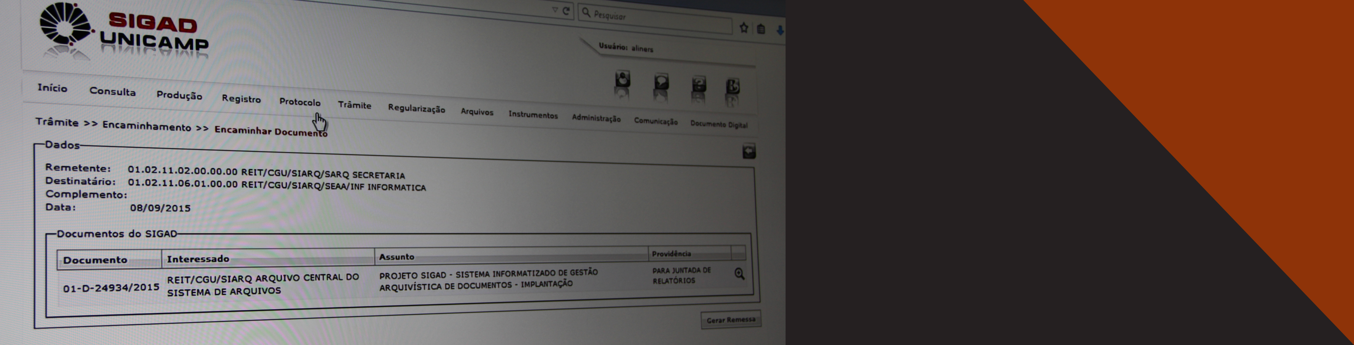Click the user profile icon
The width and height of the screenshot is (1354, 345).
click(x=622, y=80)
